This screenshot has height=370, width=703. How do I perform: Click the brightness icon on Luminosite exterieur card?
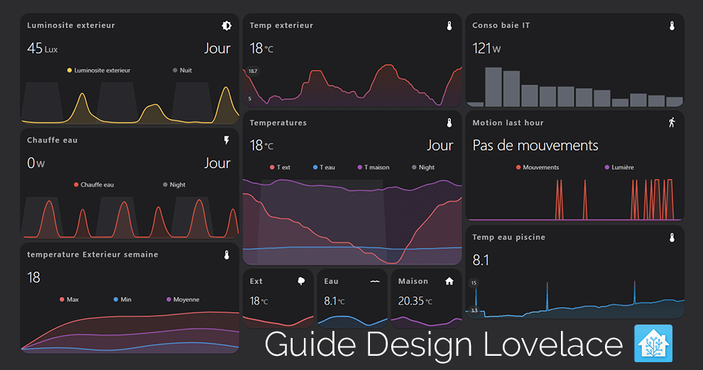tap(227, 26)
